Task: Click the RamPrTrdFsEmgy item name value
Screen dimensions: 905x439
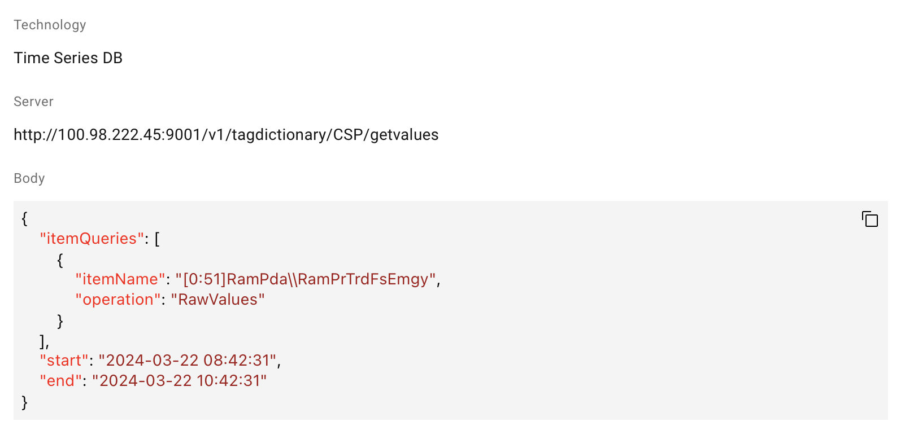Action: coord(305,279)
